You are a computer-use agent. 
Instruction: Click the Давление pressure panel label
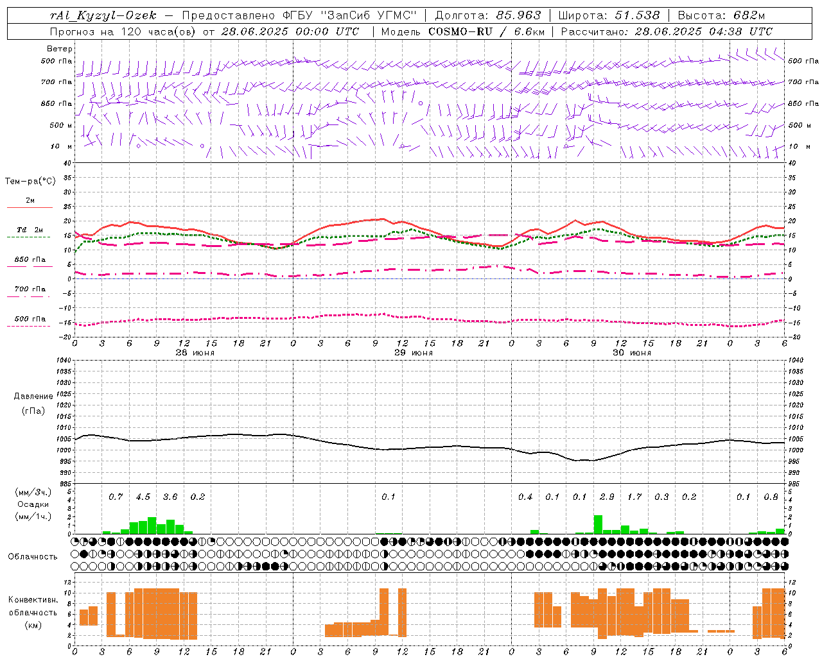point(33,397)
